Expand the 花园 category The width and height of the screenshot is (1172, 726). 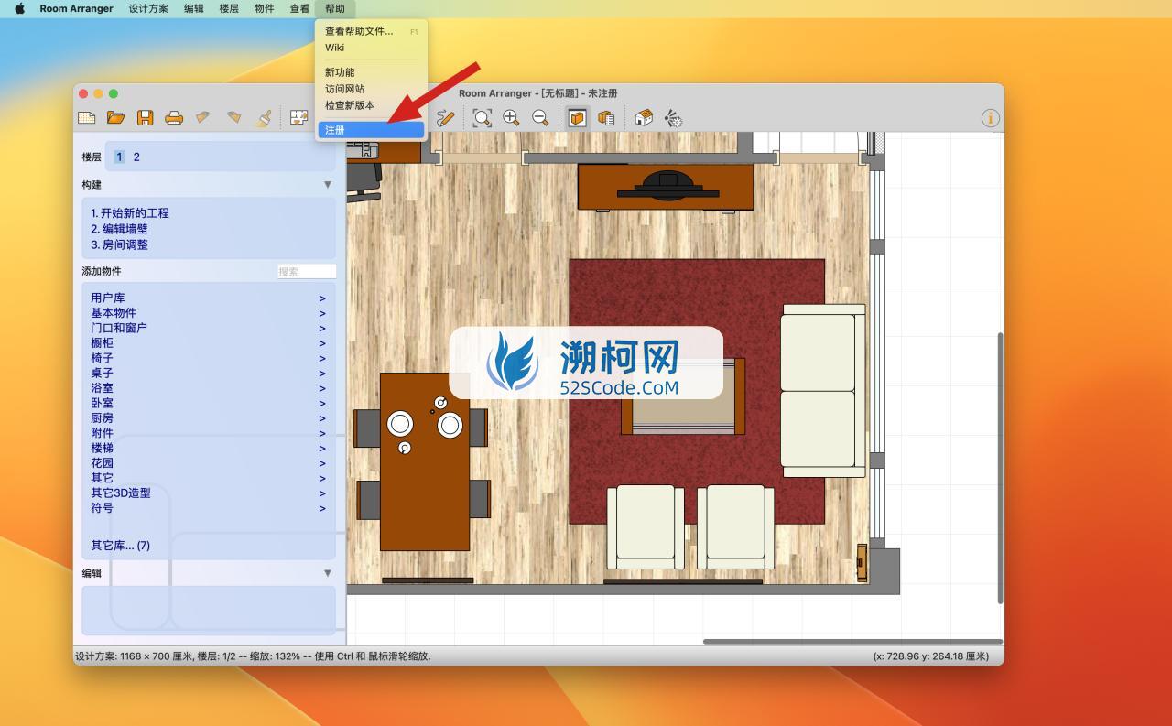point(207,463)
